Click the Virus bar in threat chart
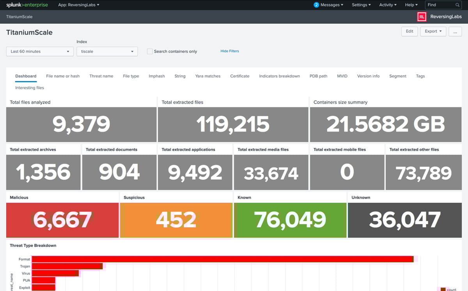The image size is (468, 291). pos(55,273)
